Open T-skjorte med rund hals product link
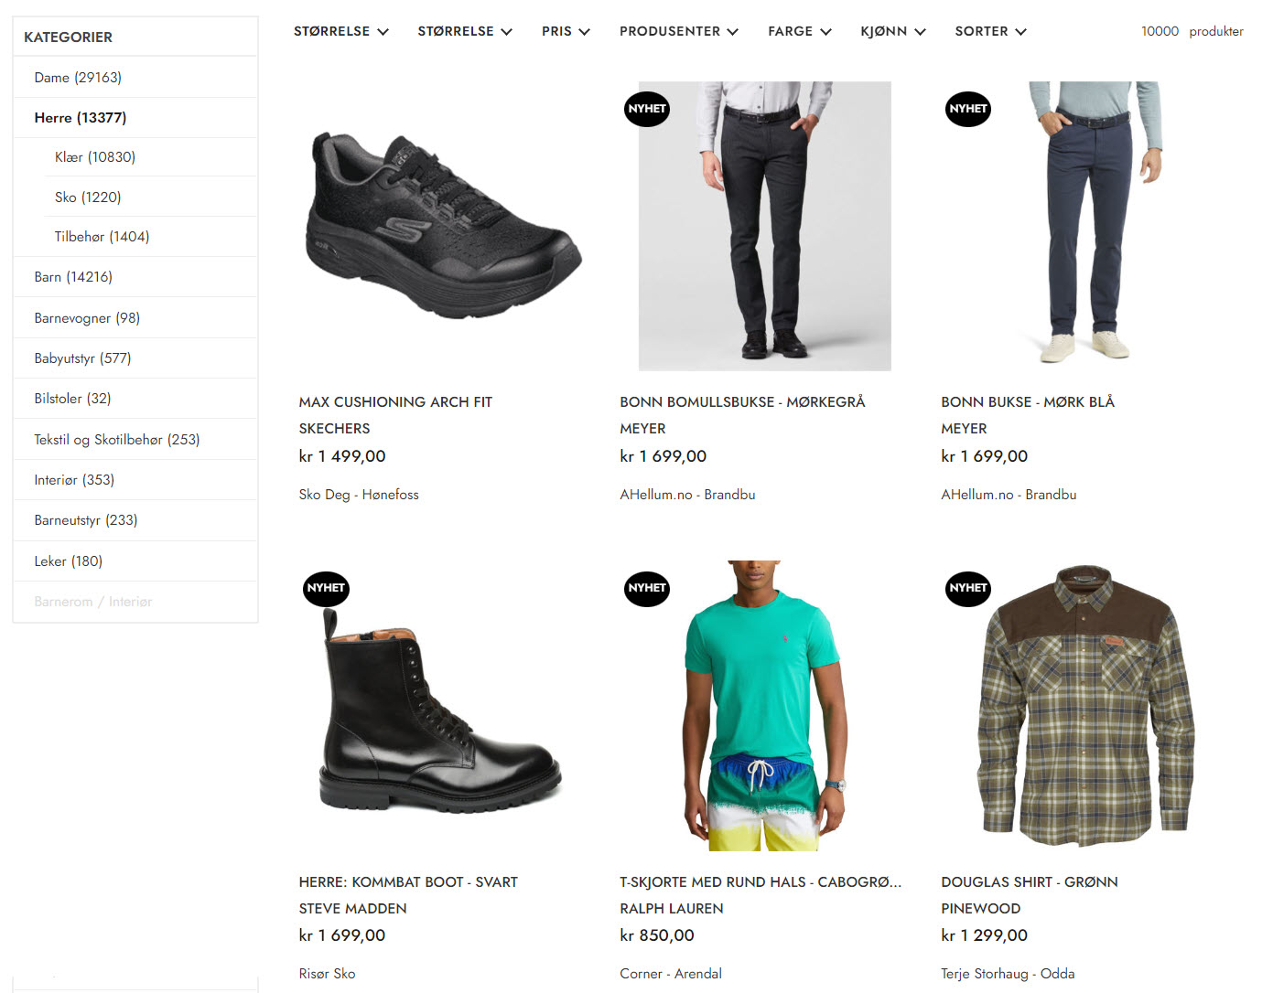Screen dimensions: 1273x993 pos(760,882)
